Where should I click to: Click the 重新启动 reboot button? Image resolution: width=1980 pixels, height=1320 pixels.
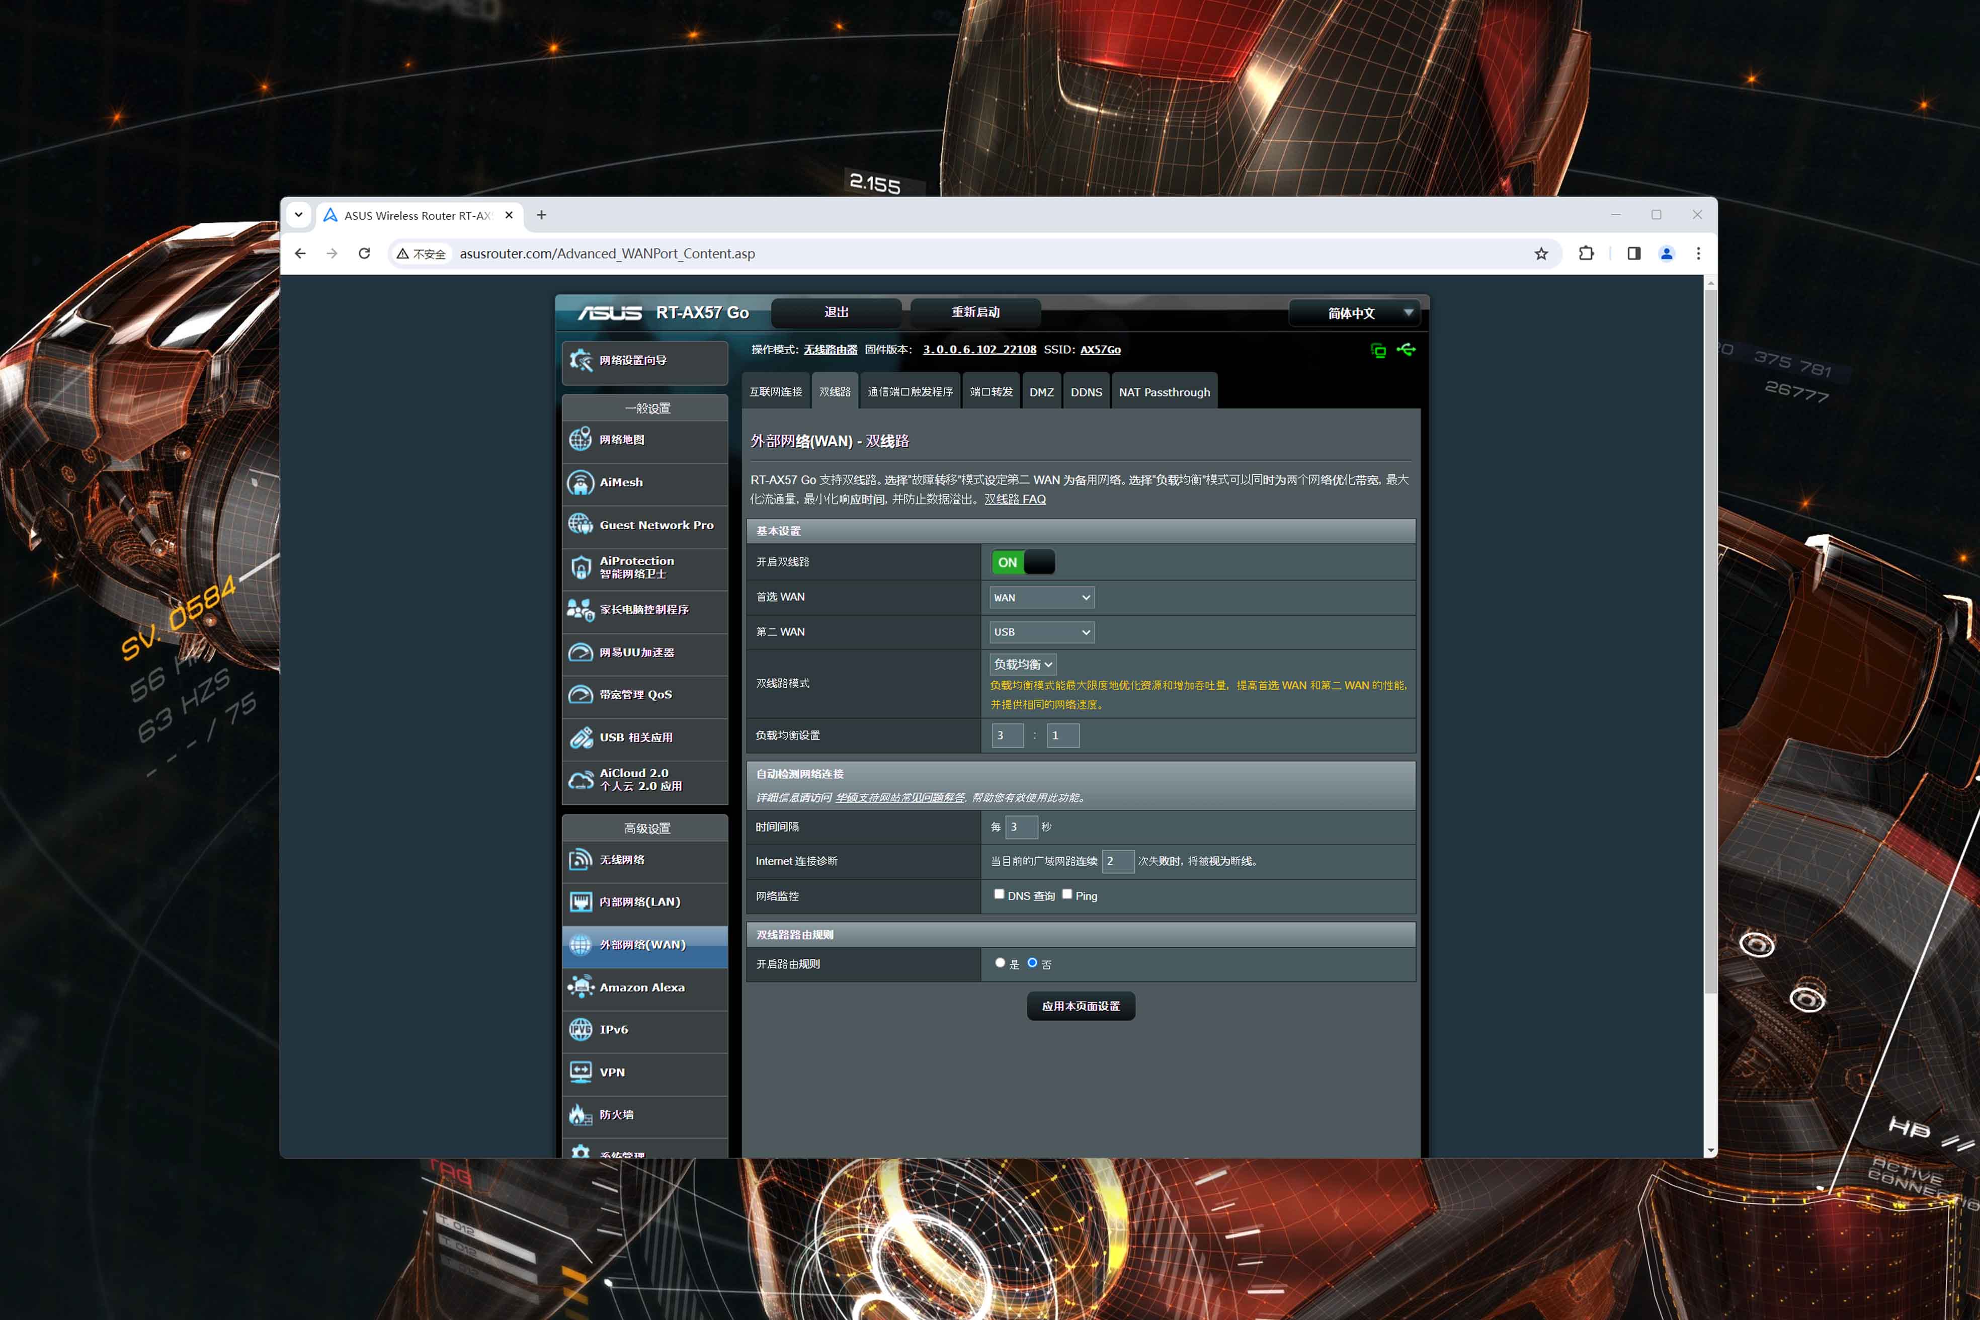point(976,312)
